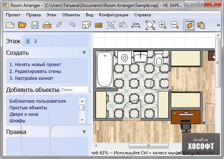Open the Правка menu

pyautogui.click(x=34, y=15)
